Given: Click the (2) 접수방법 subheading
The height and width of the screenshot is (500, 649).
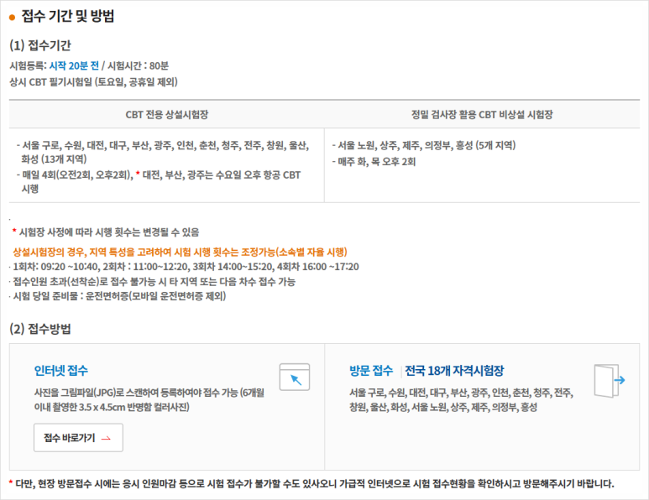Looking at the screenshot, I should point(40,329).
